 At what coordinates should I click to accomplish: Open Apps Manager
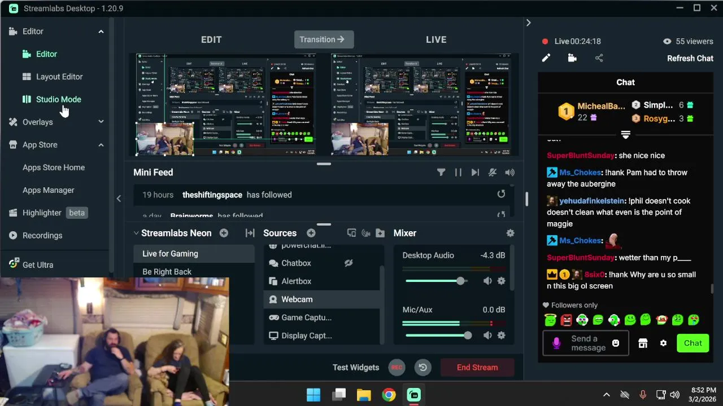(49, 190)
